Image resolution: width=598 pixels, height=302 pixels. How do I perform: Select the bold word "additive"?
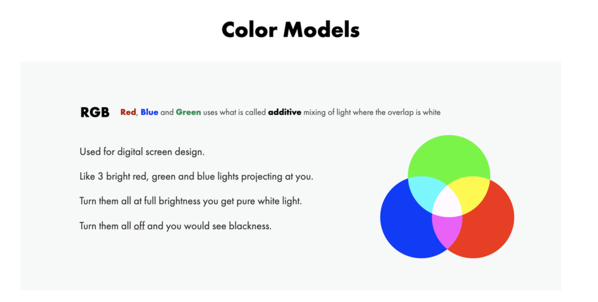coord(284,112)
